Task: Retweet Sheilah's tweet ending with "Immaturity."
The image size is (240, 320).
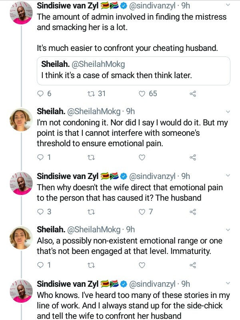Action: click(x=90, y=265)
